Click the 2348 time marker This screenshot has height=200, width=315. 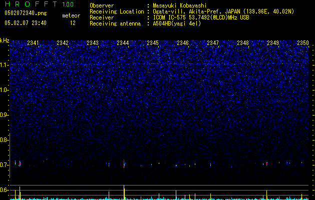coord(243,42)
